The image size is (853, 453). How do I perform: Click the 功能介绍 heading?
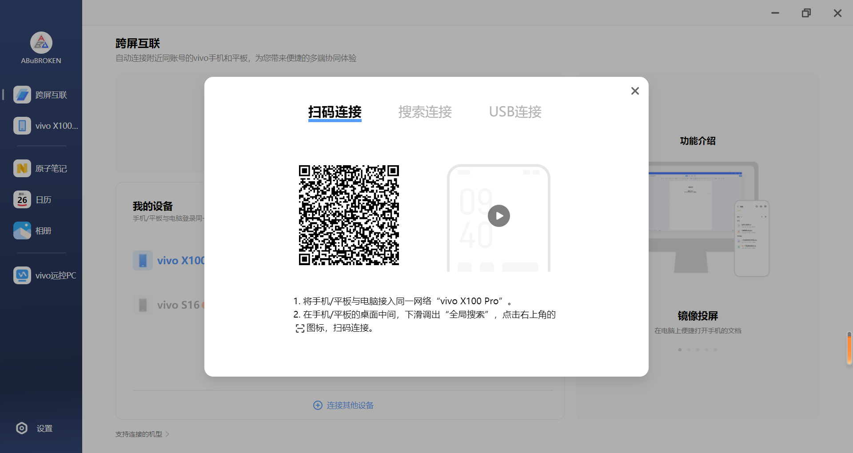click(x=698, y=141)
